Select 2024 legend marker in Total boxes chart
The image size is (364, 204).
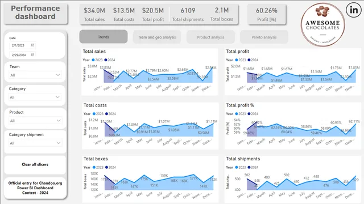click(106, 167)
